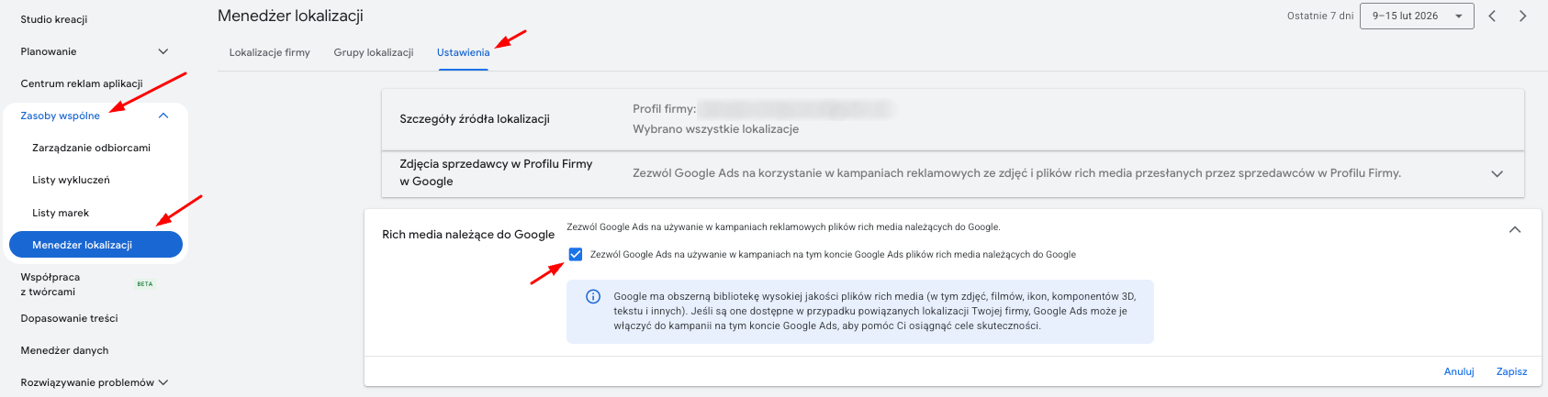Open Planowanie menu item
Viewport: 1548px width, 397px height.
tap(49, 51)
